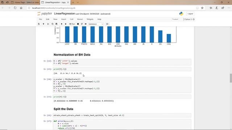Image resolution: width=232 pixels, height=130 pixels.
Task: Refresh the page
Action: pos(15,8)
